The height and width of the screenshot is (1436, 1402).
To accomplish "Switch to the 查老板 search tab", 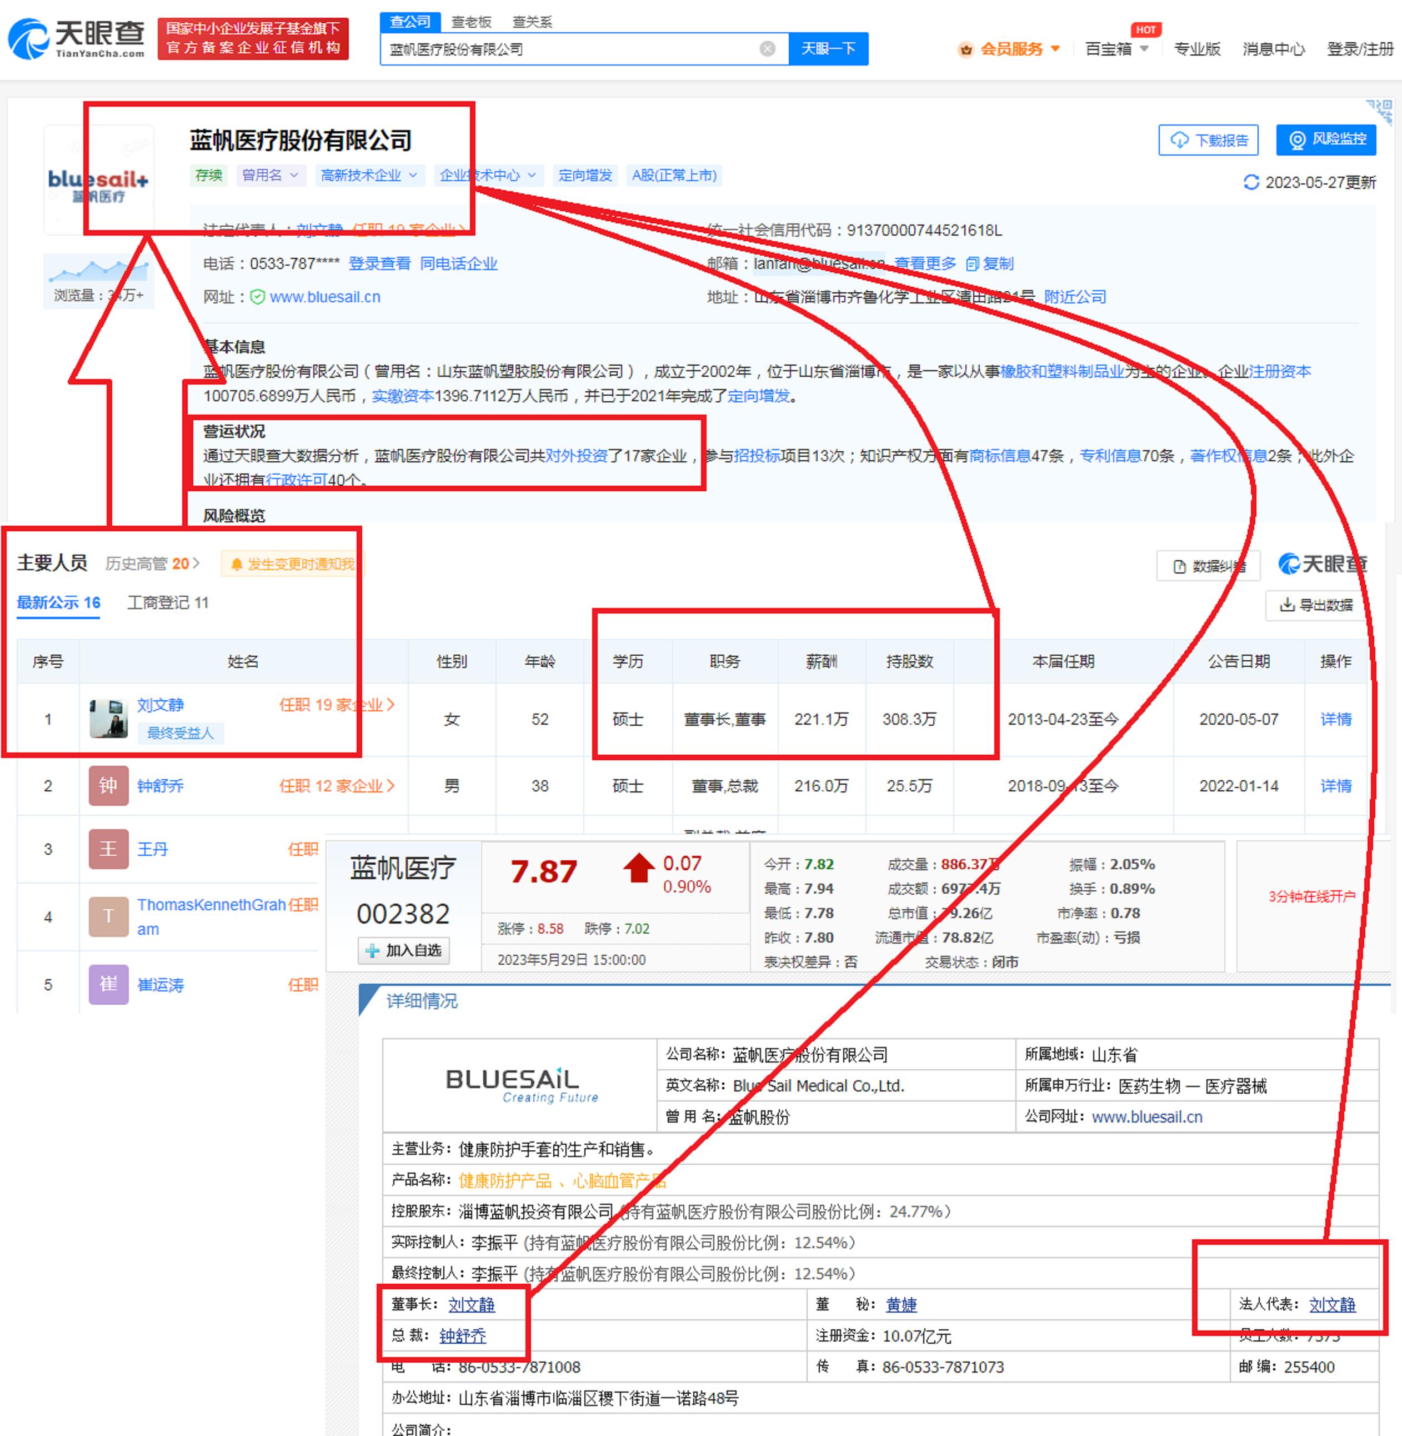I will (x=471, y=22).
